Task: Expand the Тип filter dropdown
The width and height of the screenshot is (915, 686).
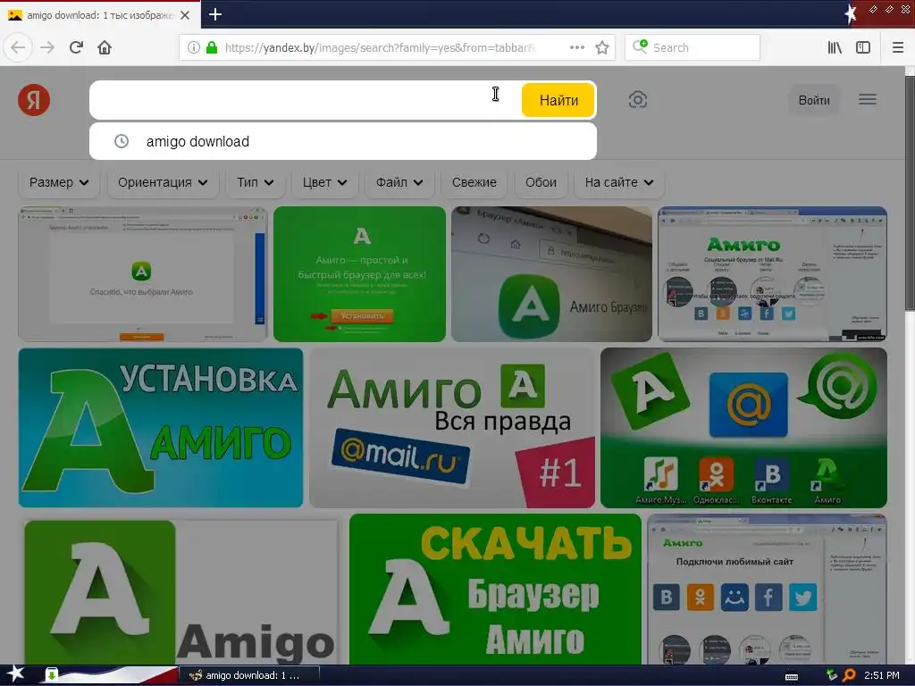Action: pyautogui.click(x=255, y=182)
